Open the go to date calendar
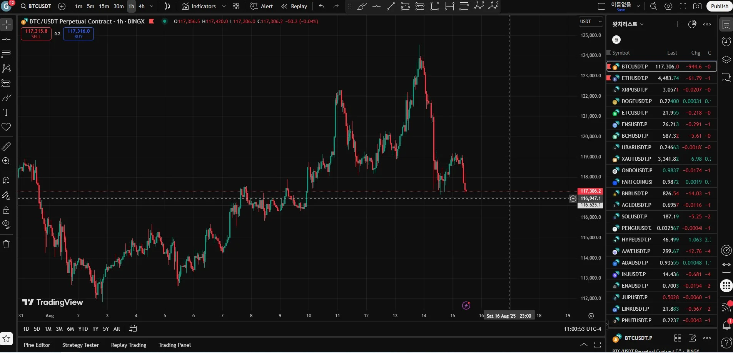The height and width of the screenshot is (353, 733). click(x=133, y=329)
